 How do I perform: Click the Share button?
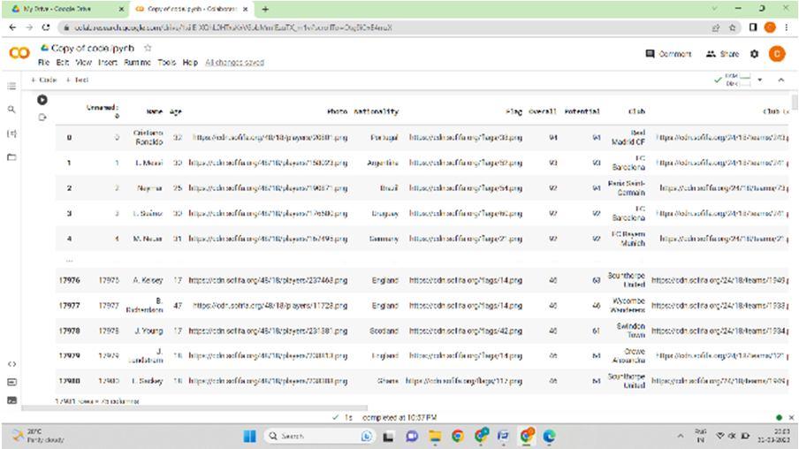click(x=723, y=54)
